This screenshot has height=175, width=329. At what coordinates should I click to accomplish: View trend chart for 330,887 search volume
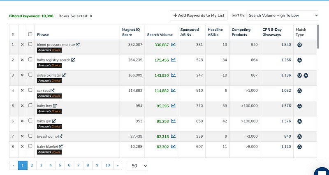pos(173,45)
